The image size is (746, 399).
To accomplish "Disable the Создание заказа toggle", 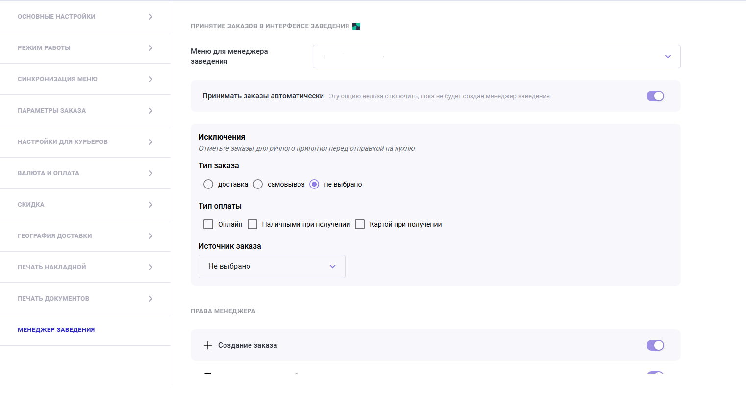I will [655, 345].
